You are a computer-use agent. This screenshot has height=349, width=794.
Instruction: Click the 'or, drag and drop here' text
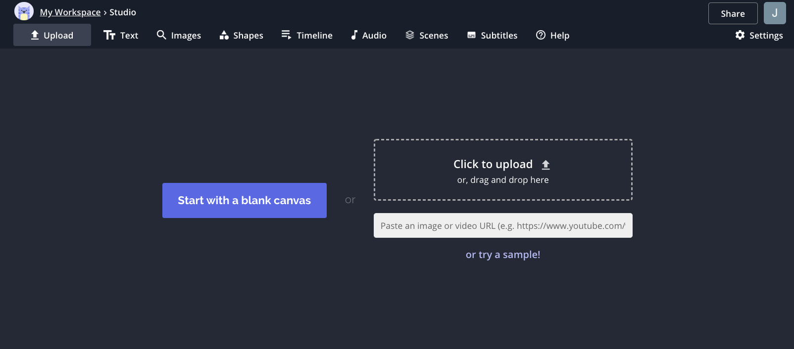pos(502,180)
